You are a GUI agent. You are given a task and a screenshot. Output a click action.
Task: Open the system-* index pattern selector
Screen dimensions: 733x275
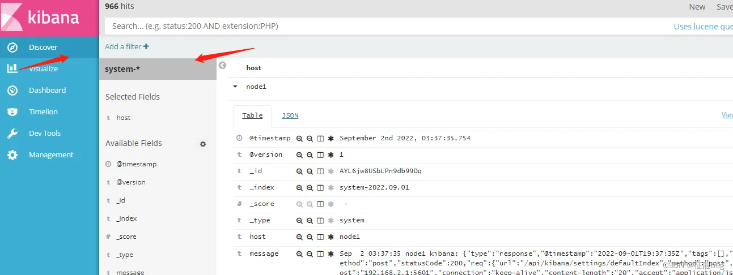158,69
